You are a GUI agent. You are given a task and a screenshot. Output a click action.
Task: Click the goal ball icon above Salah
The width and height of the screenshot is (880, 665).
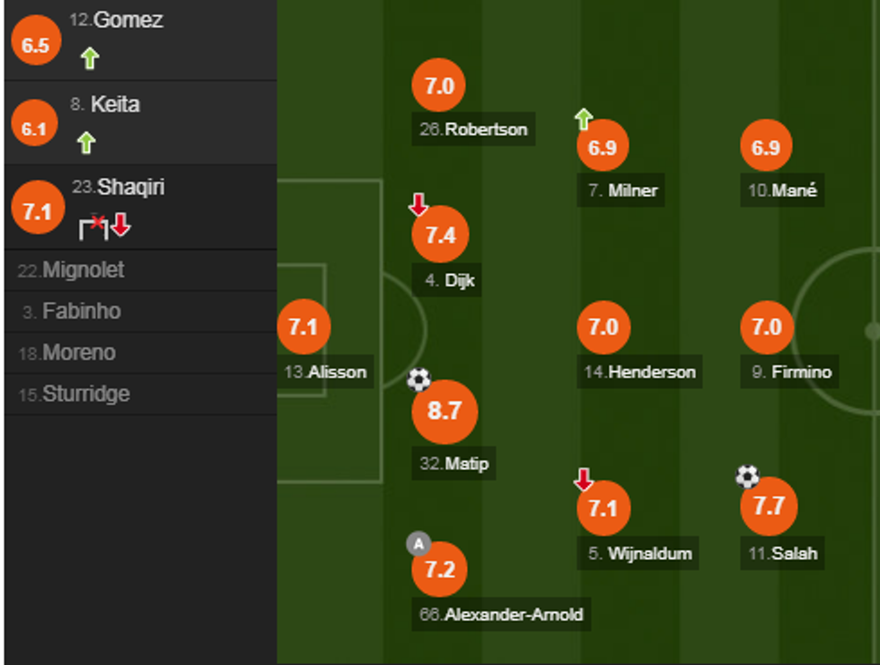point(747,476)
